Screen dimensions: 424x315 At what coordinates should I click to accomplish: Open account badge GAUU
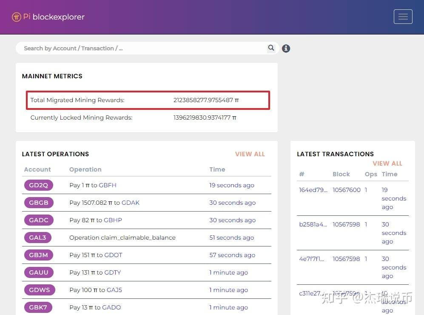39,272
